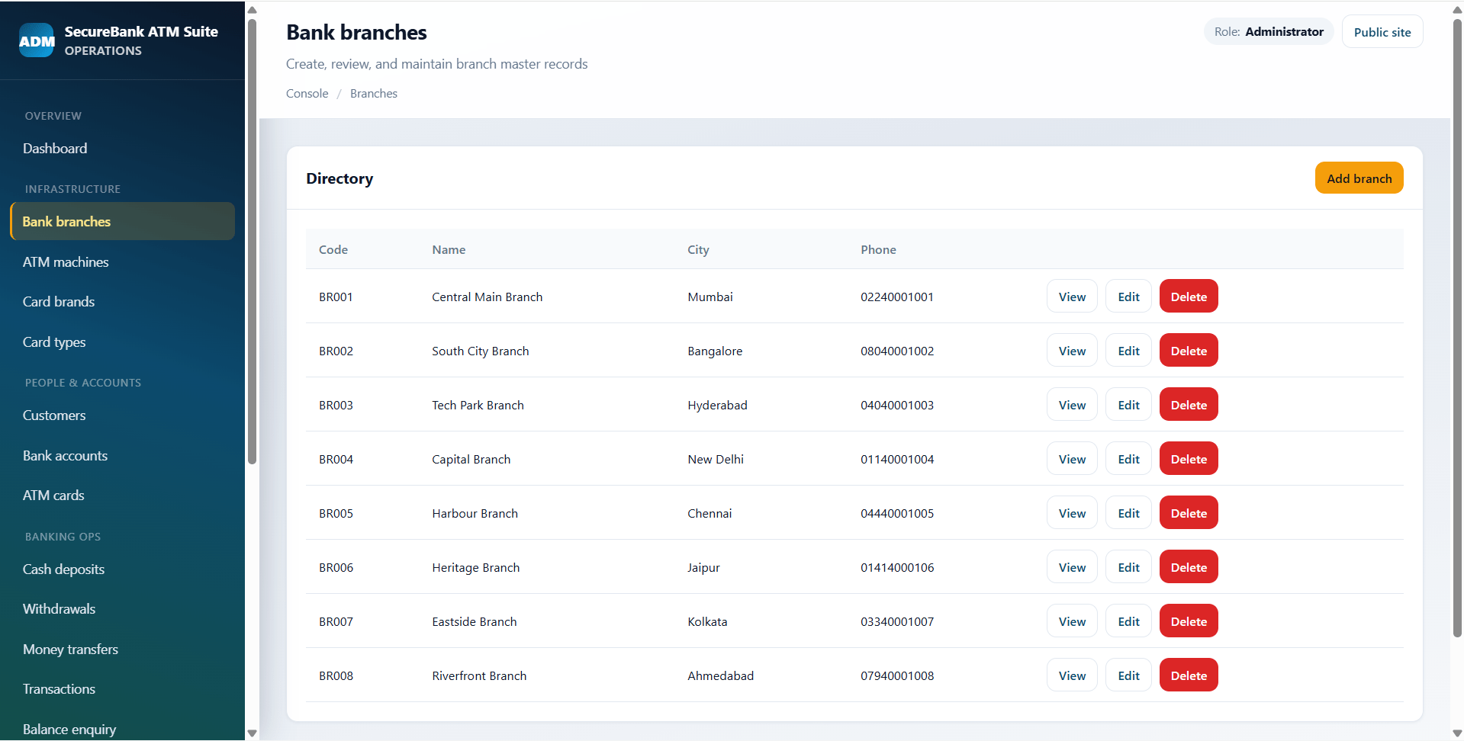Viewport: 1464px width, 741px height.
Task: Click the ADM logo icon
Action: pos(37,40)
